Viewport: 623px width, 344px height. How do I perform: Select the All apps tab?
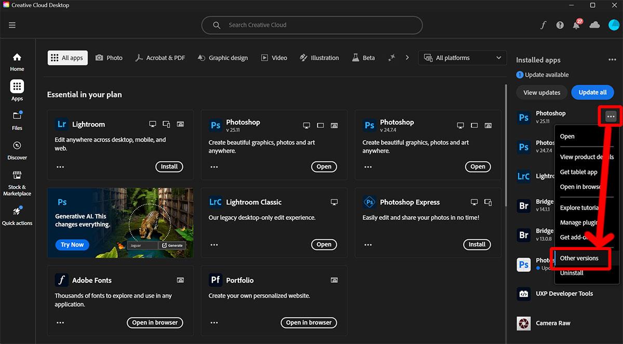coord(67,58)
